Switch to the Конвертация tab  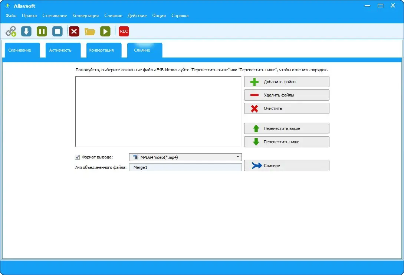pos(104,50)
